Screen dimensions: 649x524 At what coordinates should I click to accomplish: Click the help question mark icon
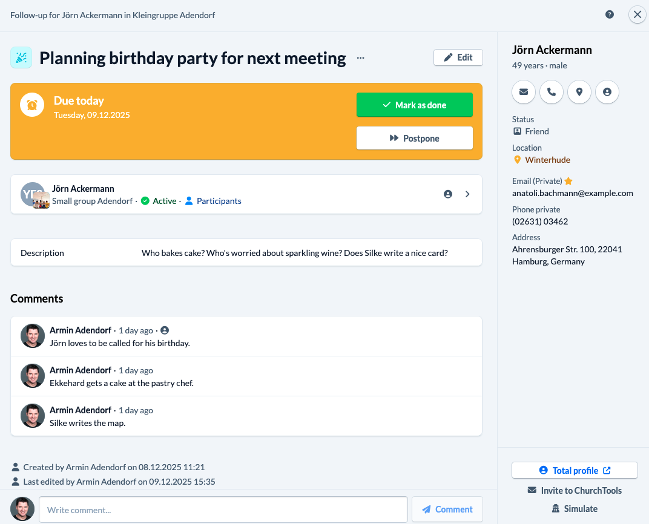(x=610, y=15)
